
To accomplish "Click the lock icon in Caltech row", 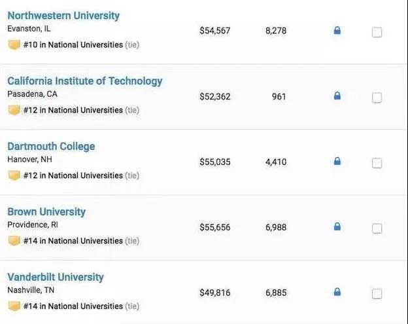I will pos(337,96).
